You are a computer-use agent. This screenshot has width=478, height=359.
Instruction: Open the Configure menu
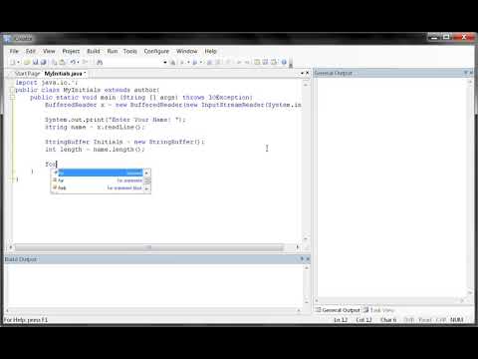(156, 51)
